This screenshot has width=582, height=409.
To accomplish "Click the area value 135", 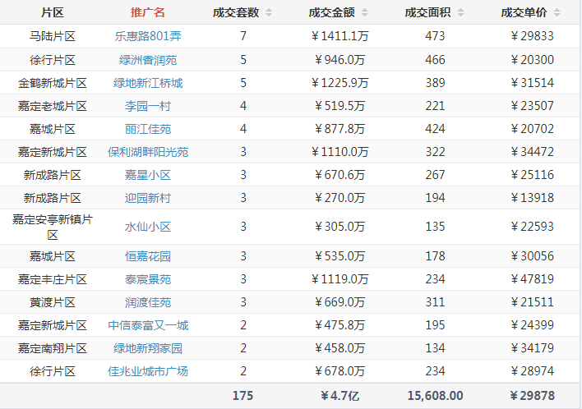I will pyautogui.click(x=435, y=227).
